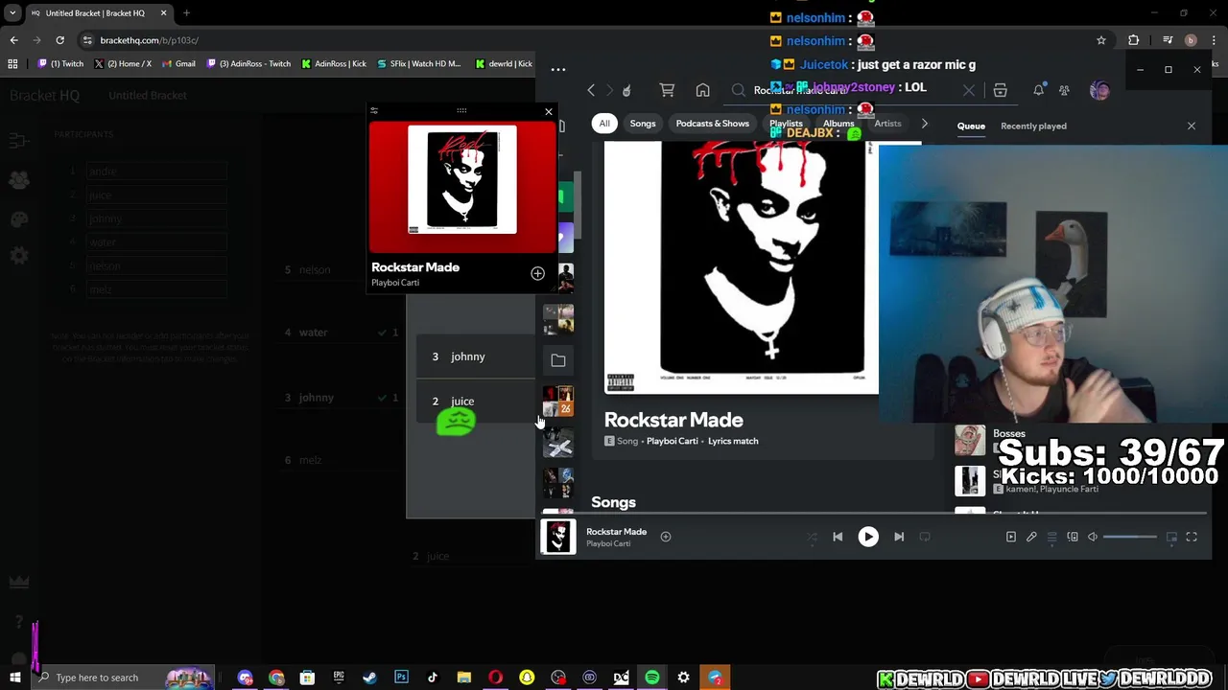The image size is (1228, 690).
Task: Open the Spotify profile avatar menu
Action: coord(1099,90)
